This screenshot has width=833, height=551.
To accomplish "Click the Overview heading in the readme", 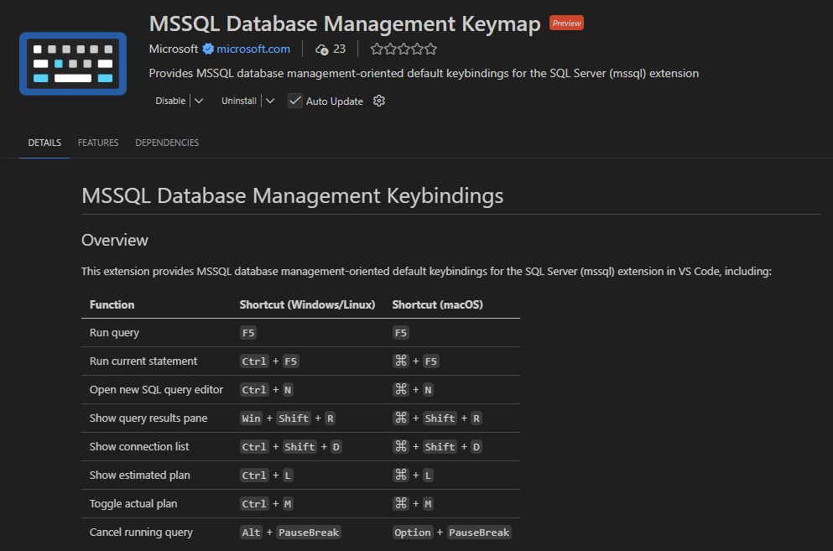I will click(x=115, y=240).
